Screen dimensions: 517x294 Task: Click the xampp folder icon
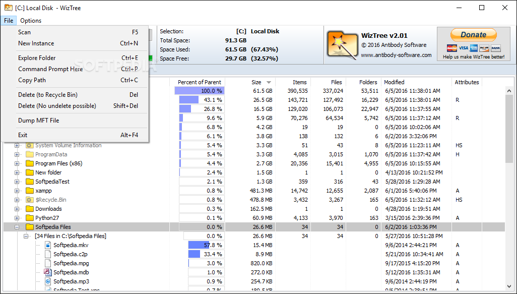click(x=30, y=191)
